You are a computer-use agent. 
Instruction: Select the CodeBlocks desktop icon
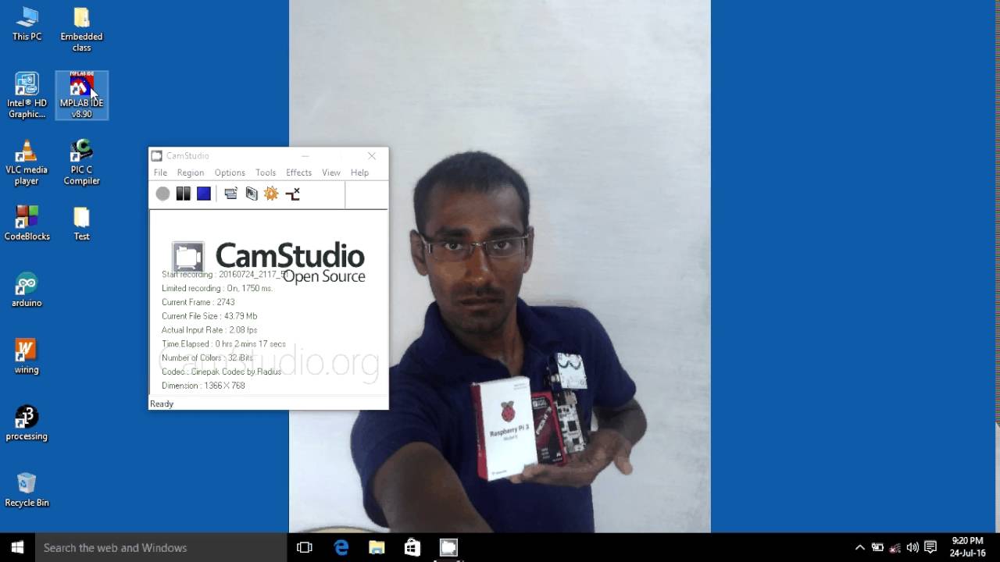[27, 223]
